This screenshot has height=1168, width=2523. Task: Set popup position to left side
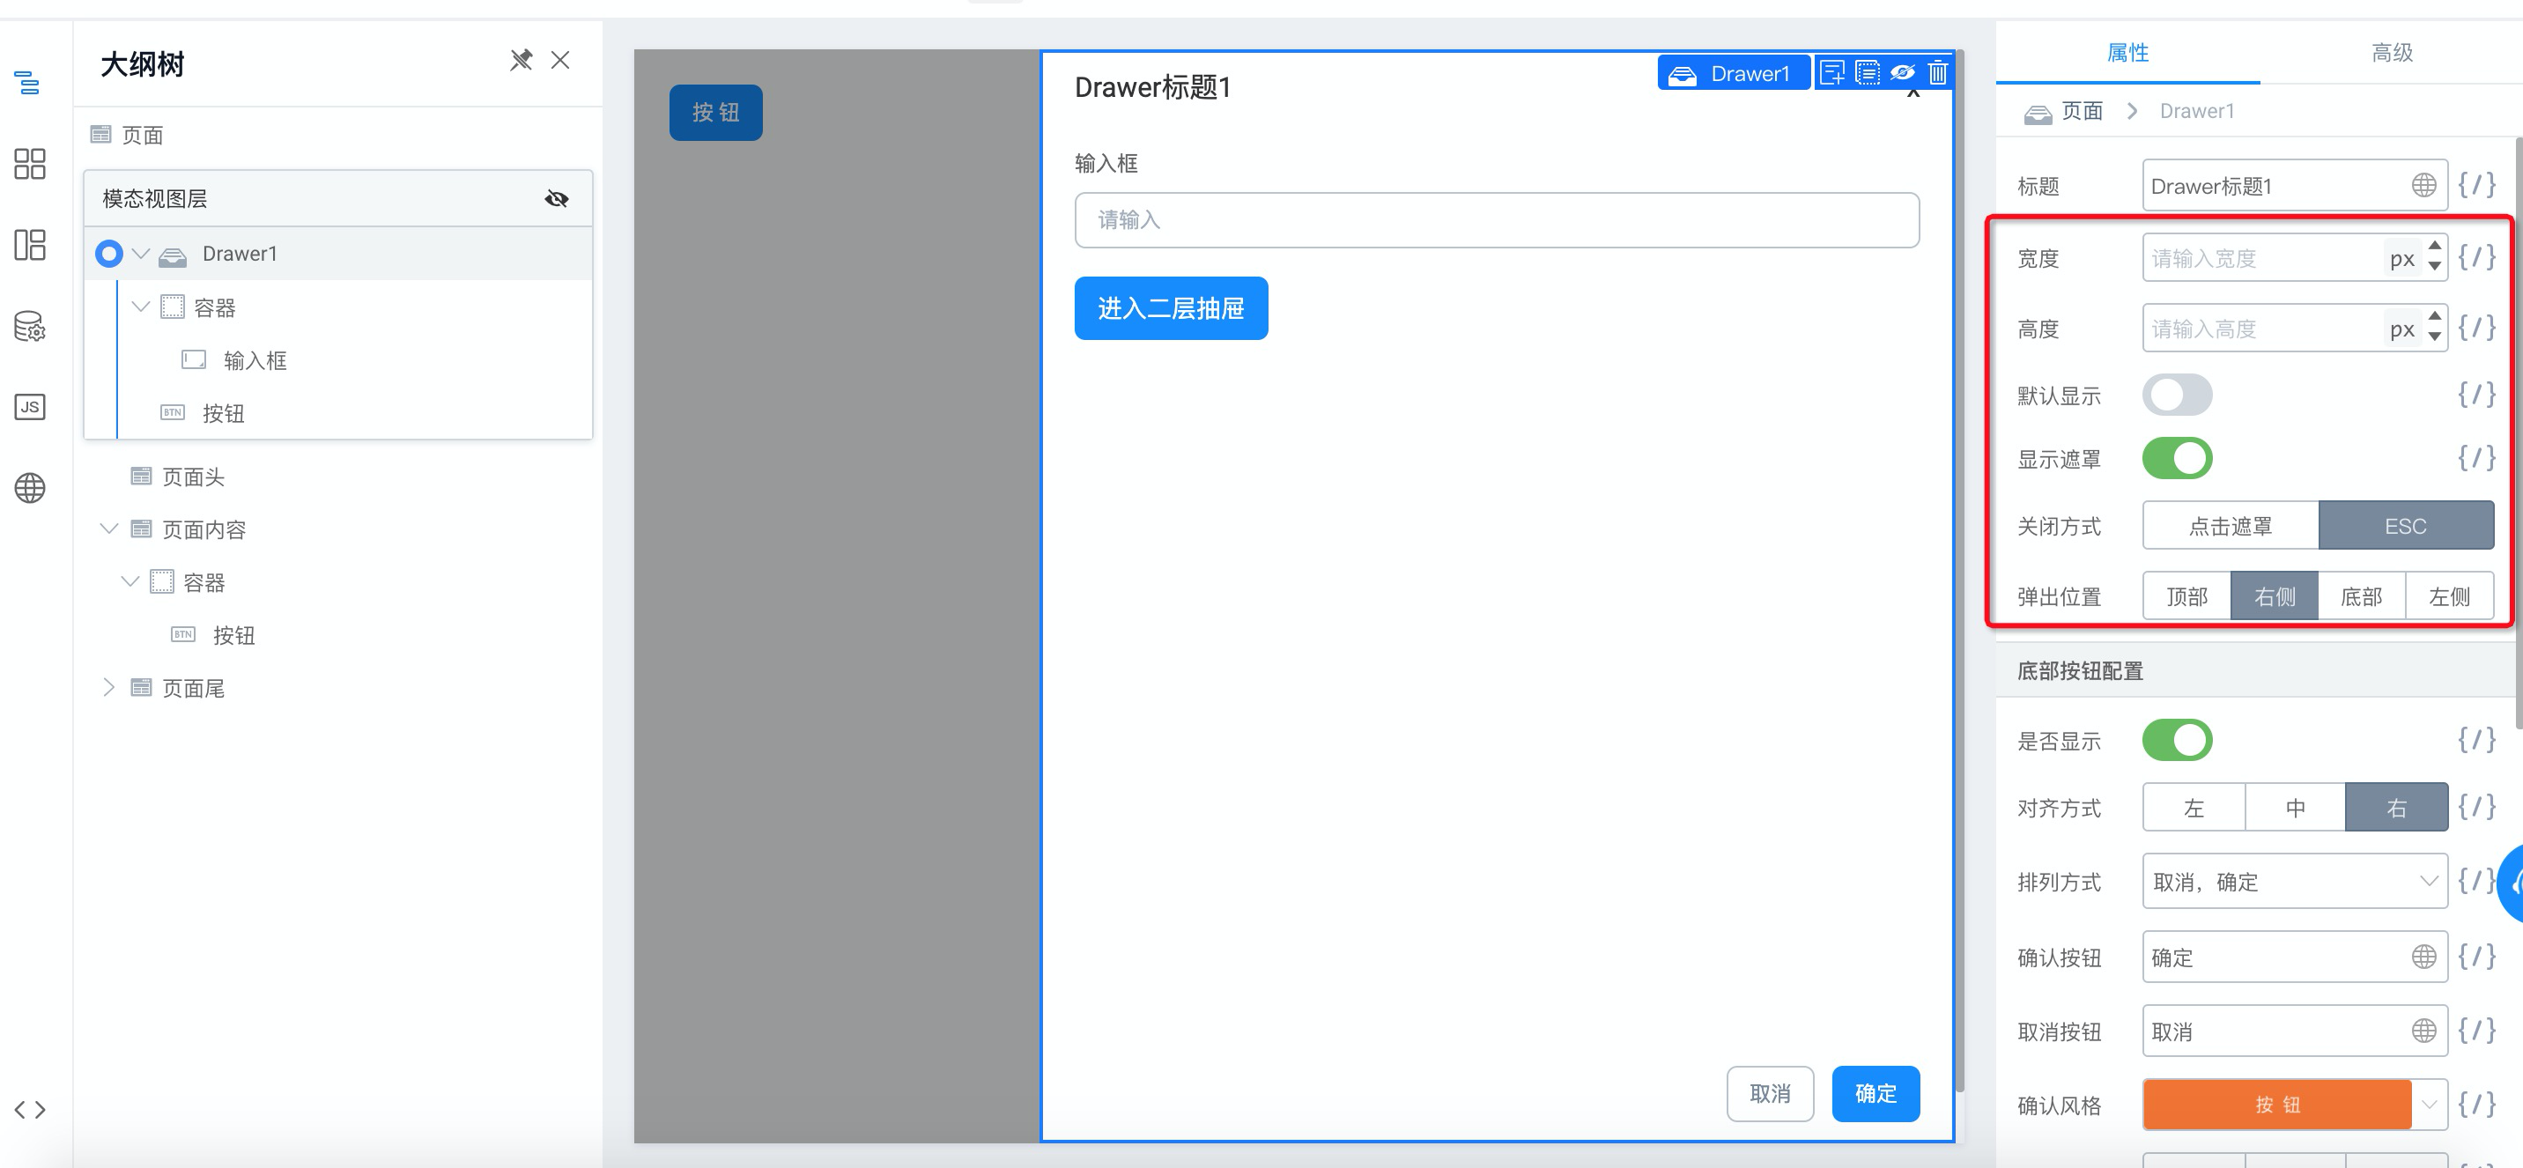(x=2450, y=596)
